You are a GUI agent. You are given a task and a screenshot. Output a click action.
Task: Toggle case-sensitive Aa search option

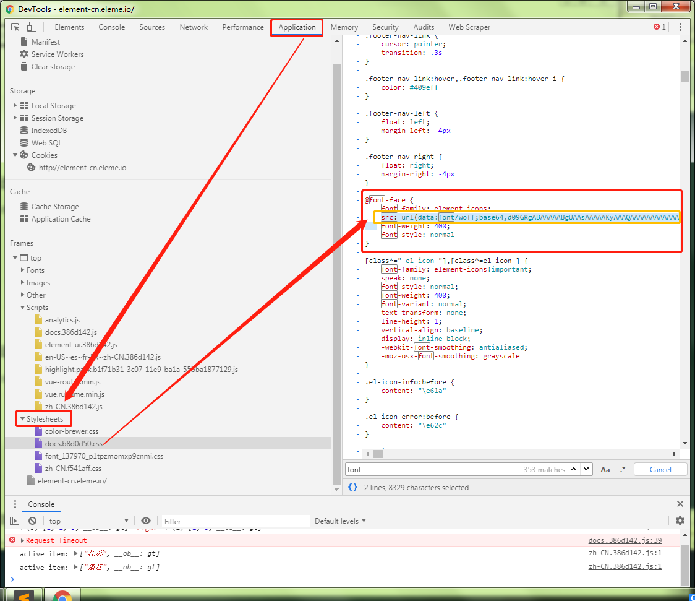click(605, 469)
